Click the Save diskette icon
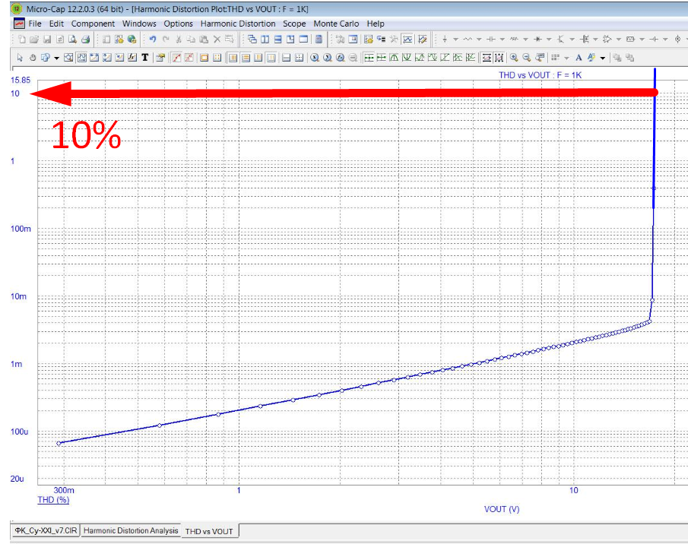This screenshot has height=544, width=688. tap(47, 40)
